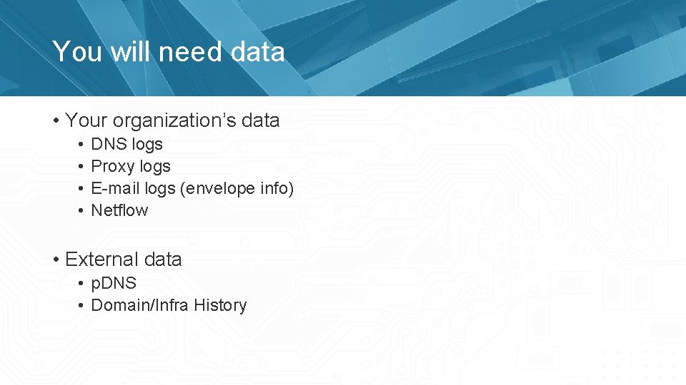Image resolution: width=686 pixels, height=385 pixels.
Task: Click the word "History" in the last bullet
Action: click(220, 305)
